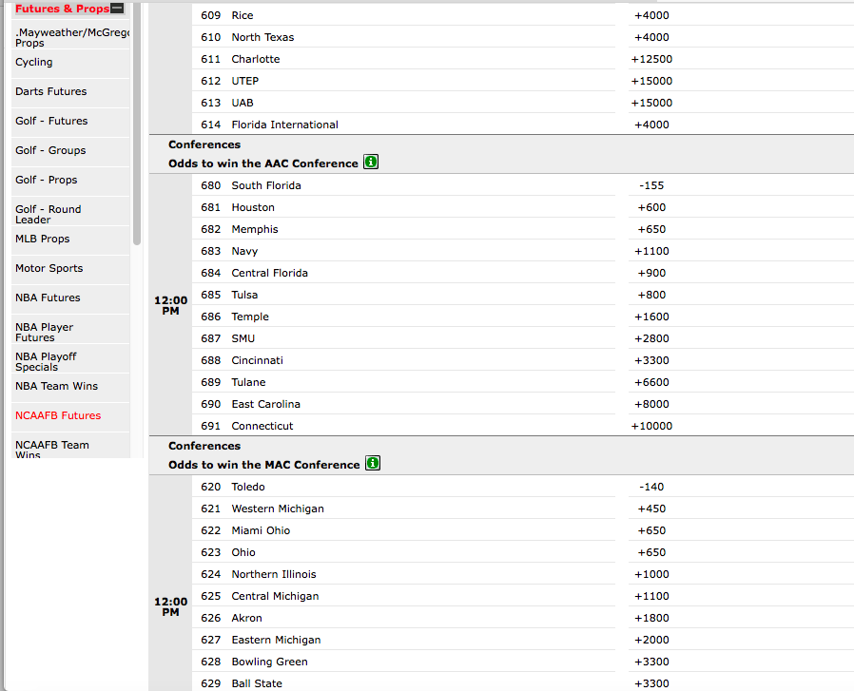This screenshot has width=854, height=691.
Task: Click team name Toledo in row 620
Action: (x=248, y=487)
